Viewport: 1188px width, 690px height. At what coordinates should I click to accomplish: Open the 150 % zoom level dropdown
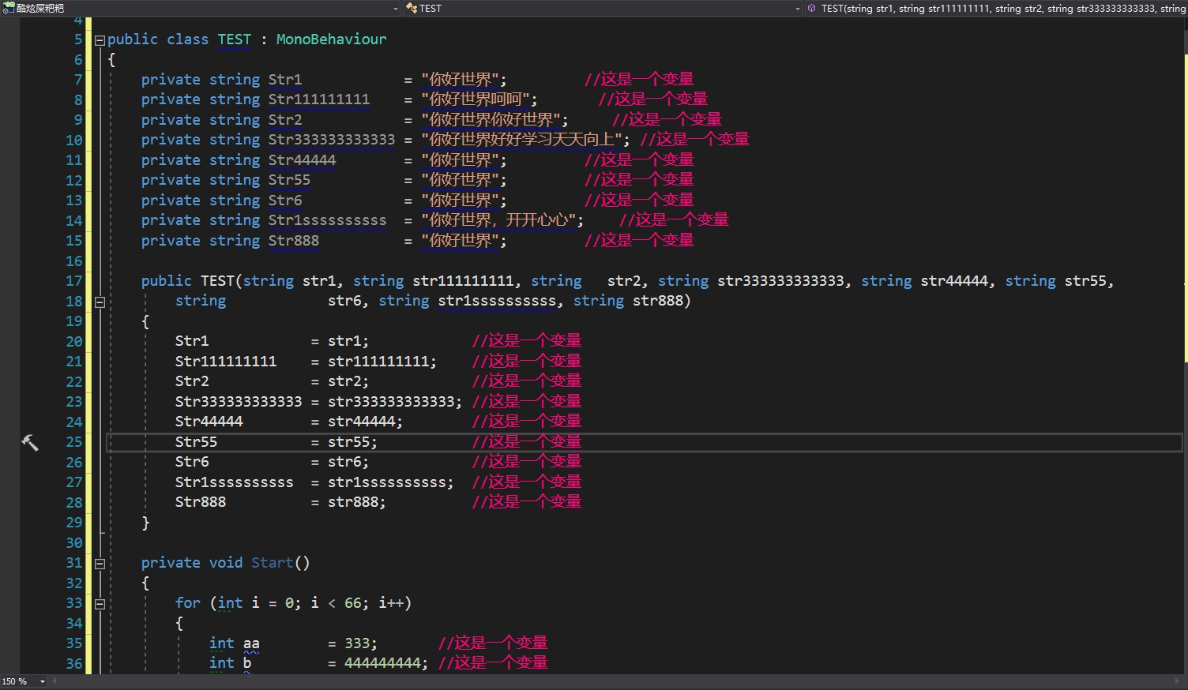coord(43,681)
